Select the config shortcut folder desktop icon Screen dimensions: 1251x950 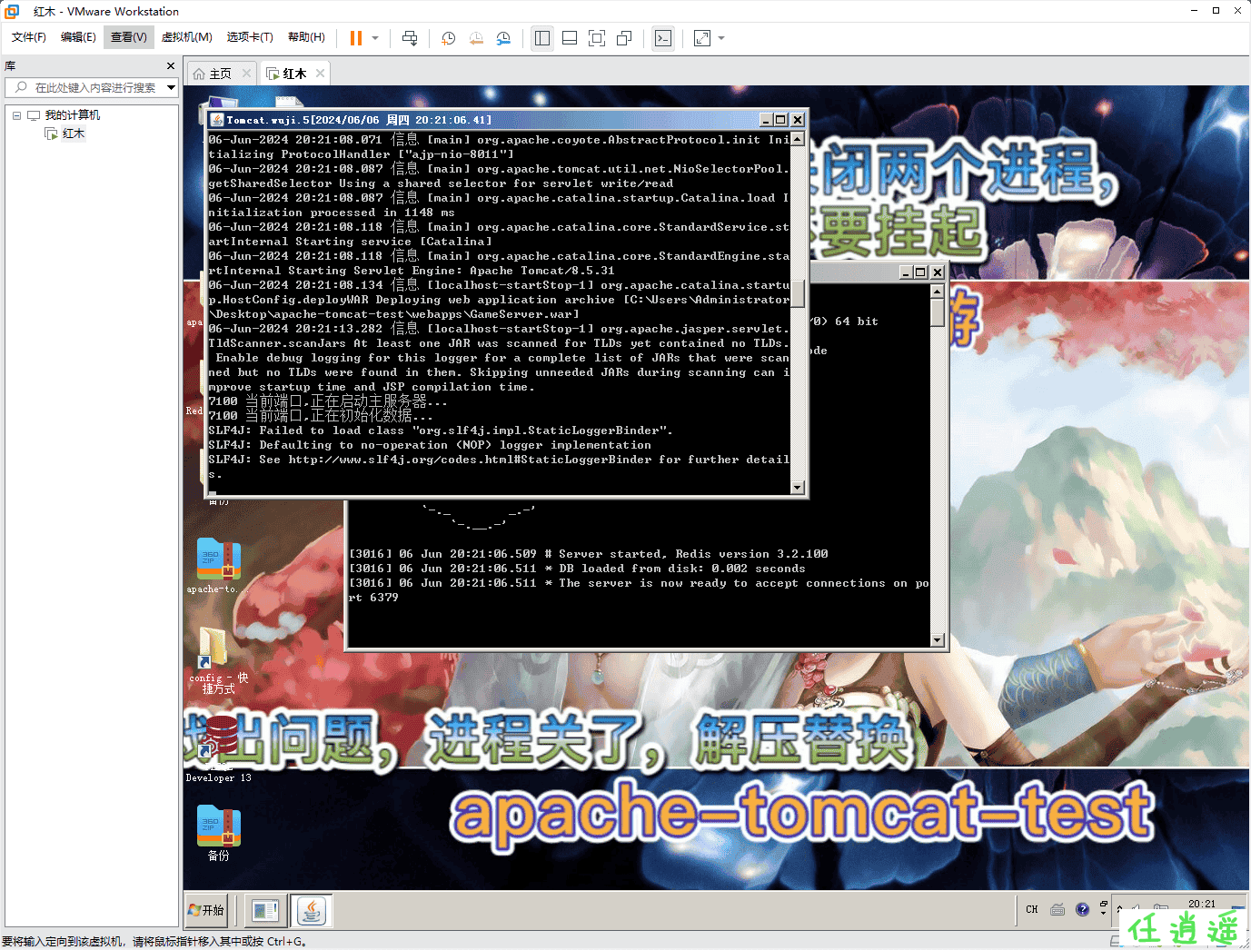click(x=218, y=660)
